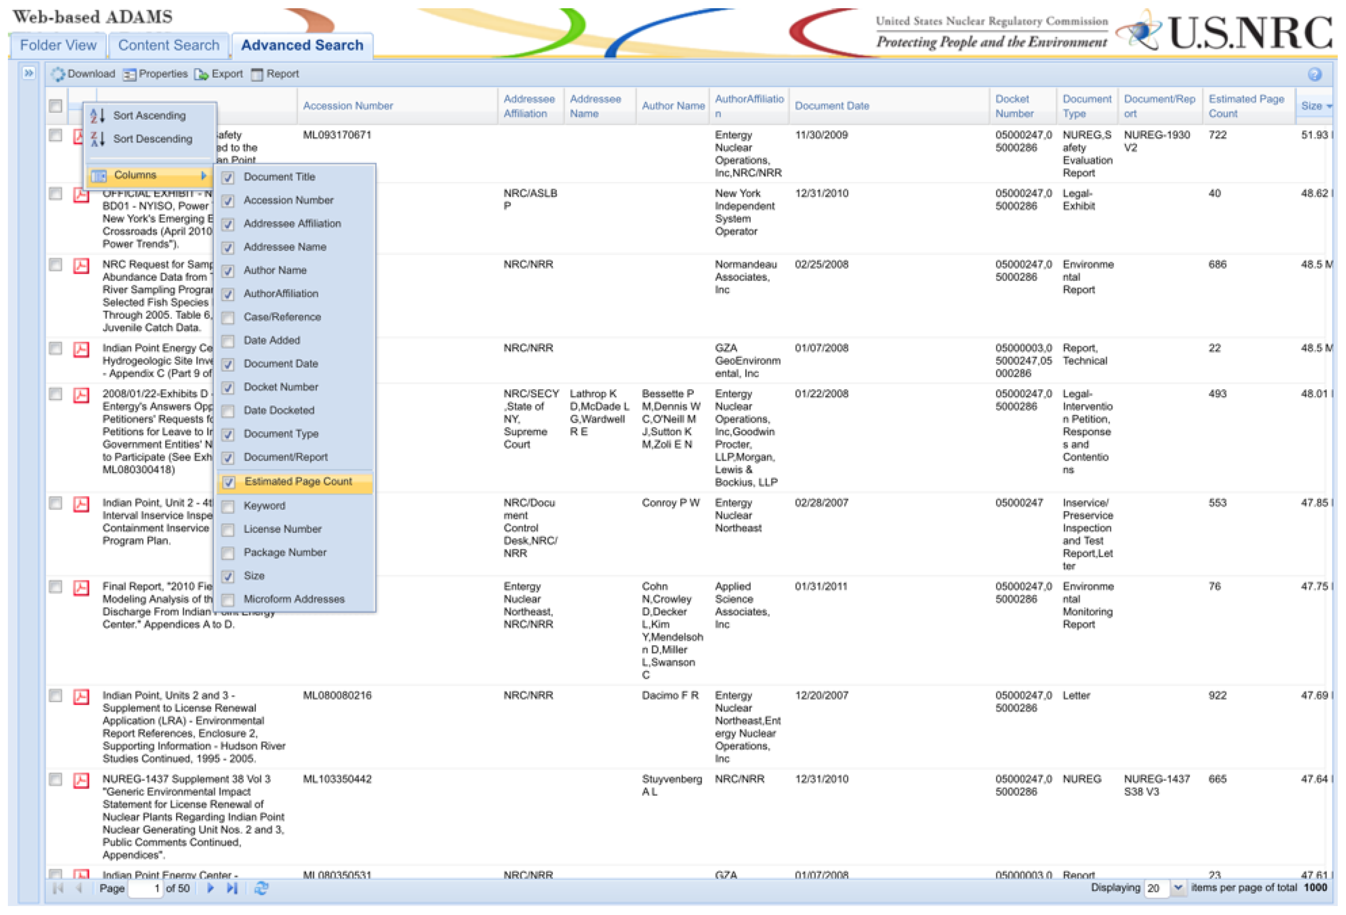Check the Keyword column option
This screenshot has height=915, width=1346.
pyautogui.click(x=228, y=506)
